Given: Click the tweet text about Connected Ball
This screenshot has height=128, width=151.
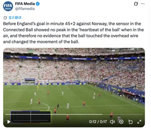Looking at the screenshot, I should tap(73, 33).
